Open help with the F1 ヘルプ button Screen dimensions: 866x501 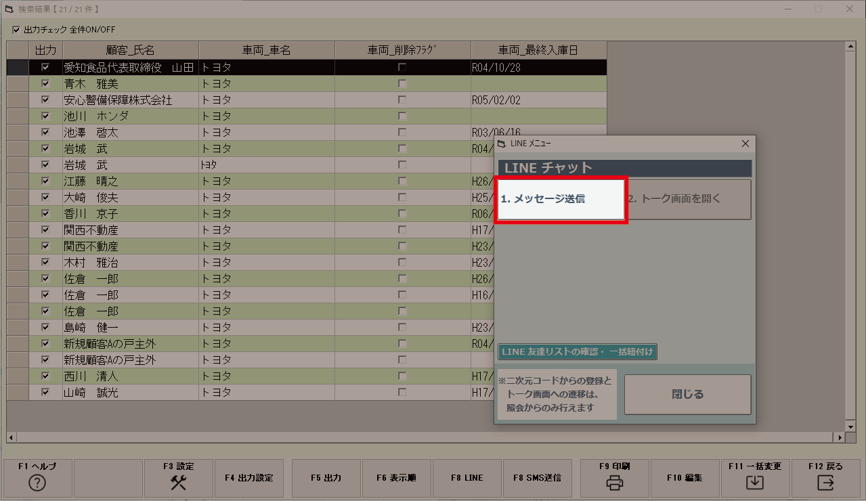(37, 478)
